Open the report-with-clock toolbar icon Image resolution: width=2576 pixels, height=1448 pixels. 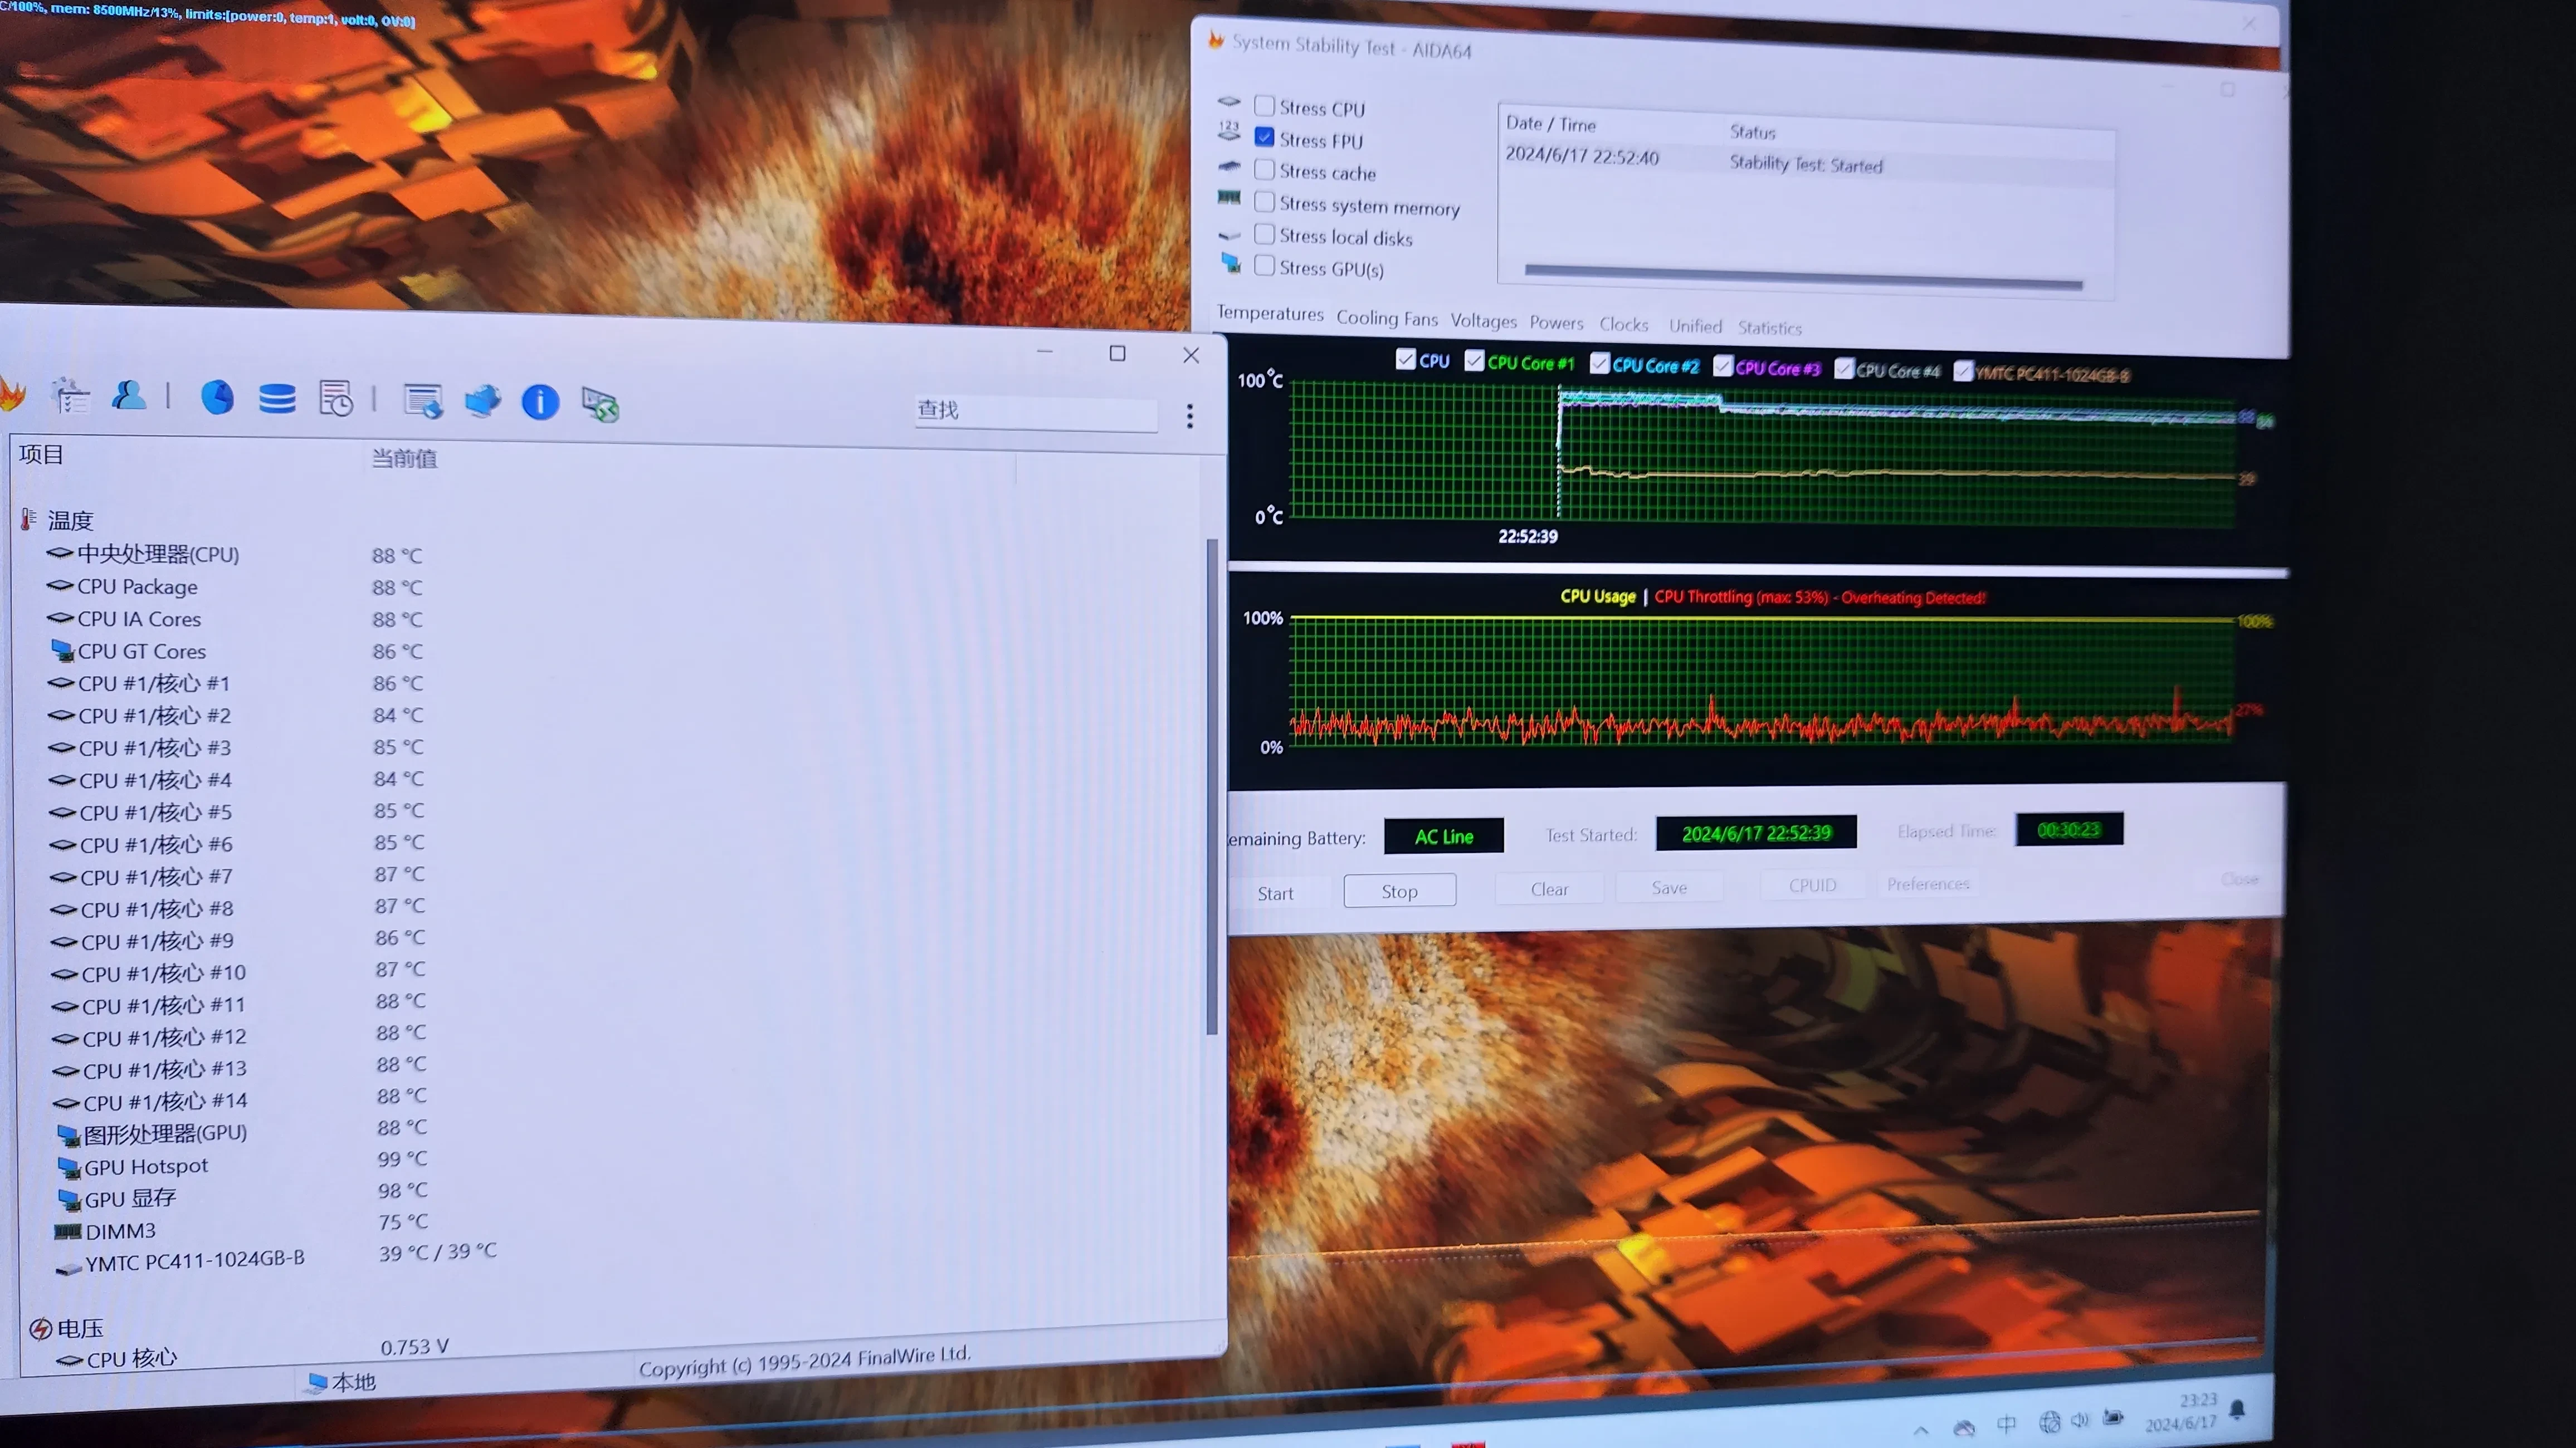click(x=336, y=399)
